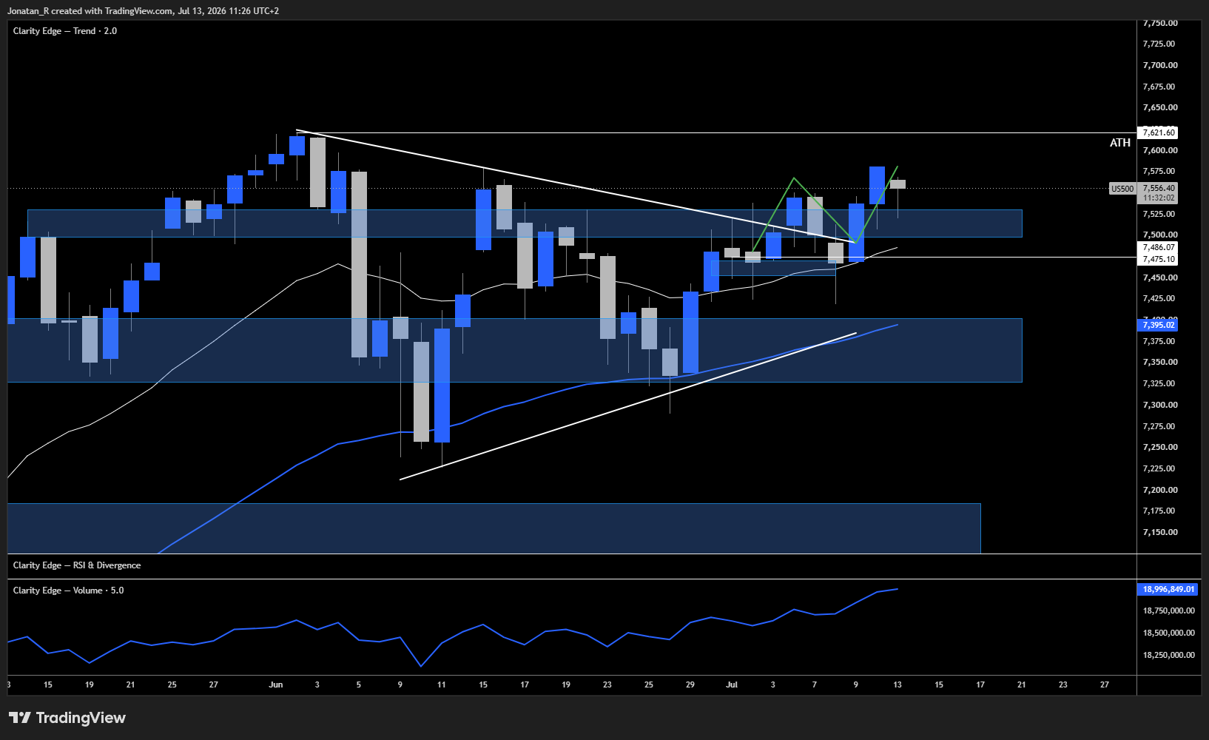The width and height of the screenshot is (1209, 740).
Task: Click the 18,750,000.00 volume axis tick
Action: (1169, 610)
